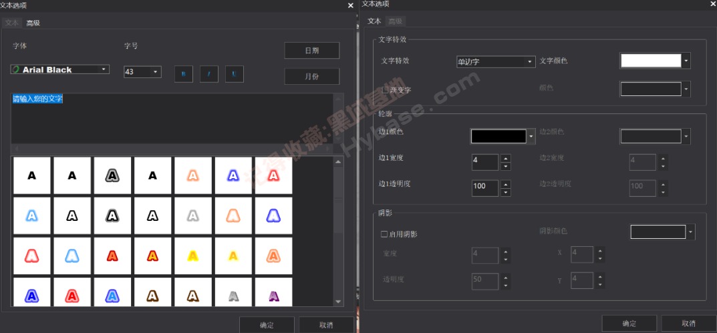Decrease 边1宽度 with its down arrow

[506, 166]
